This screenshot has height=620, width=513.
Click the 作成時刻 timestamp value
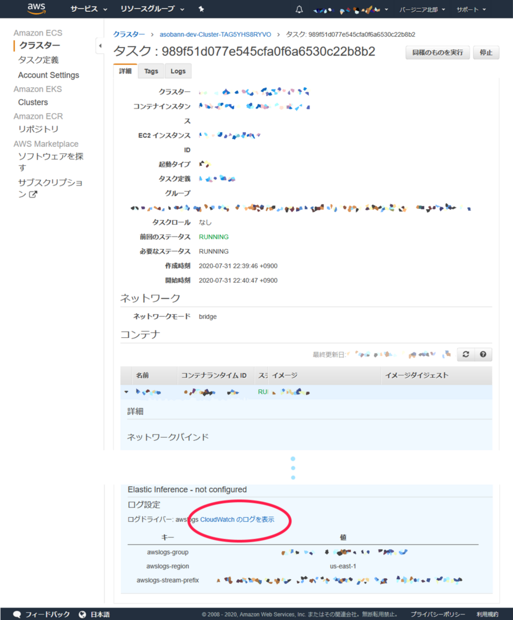pos(238,266)
